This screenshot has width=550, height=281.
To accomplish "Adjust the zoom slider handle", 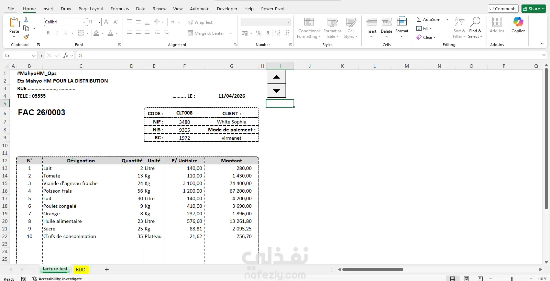I will point(511,279).
